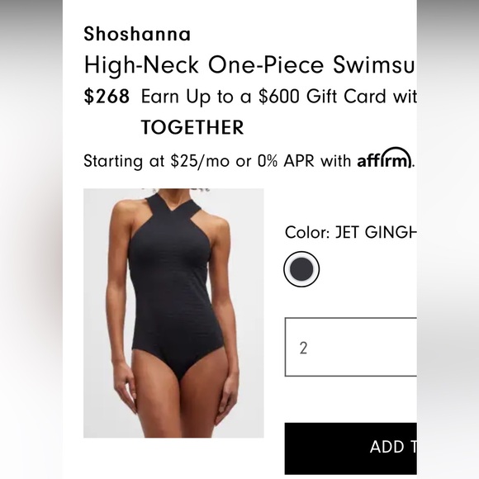Open the black swimsuit product photo

pos(173,313)
